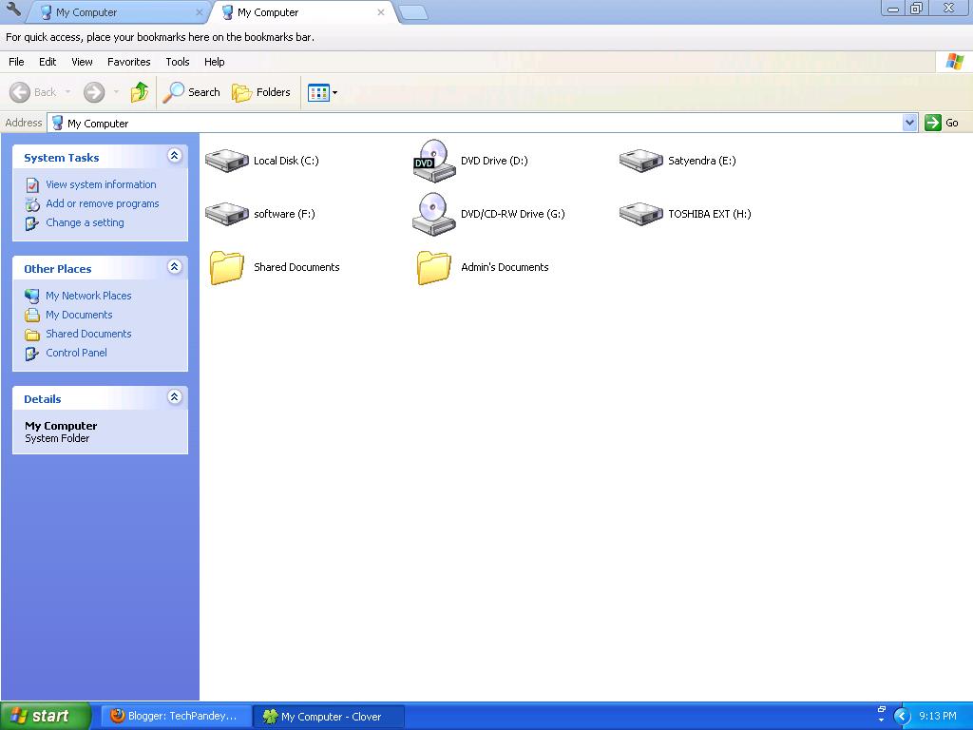Click the green Go button
This screenshot has height=730, width=973.
tap(942, 123)
